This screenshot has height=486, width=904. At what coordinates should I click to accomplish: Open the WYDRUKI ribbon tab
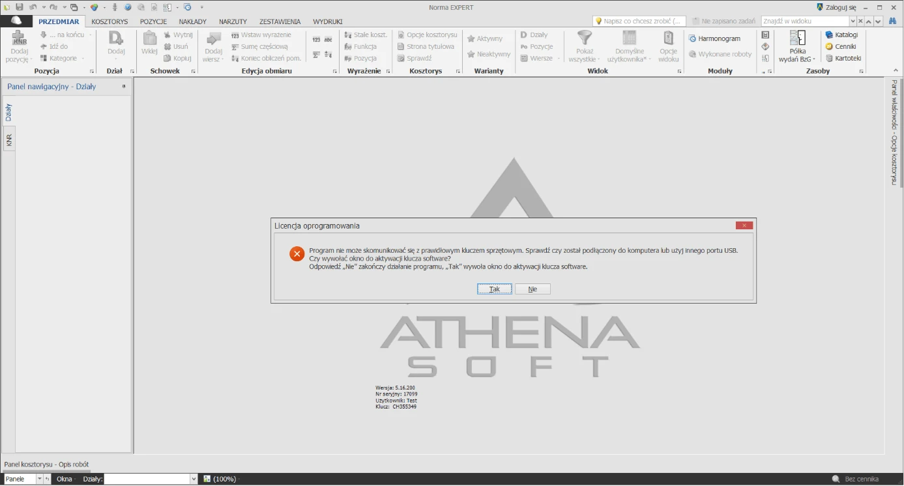(x=327, y=21)
